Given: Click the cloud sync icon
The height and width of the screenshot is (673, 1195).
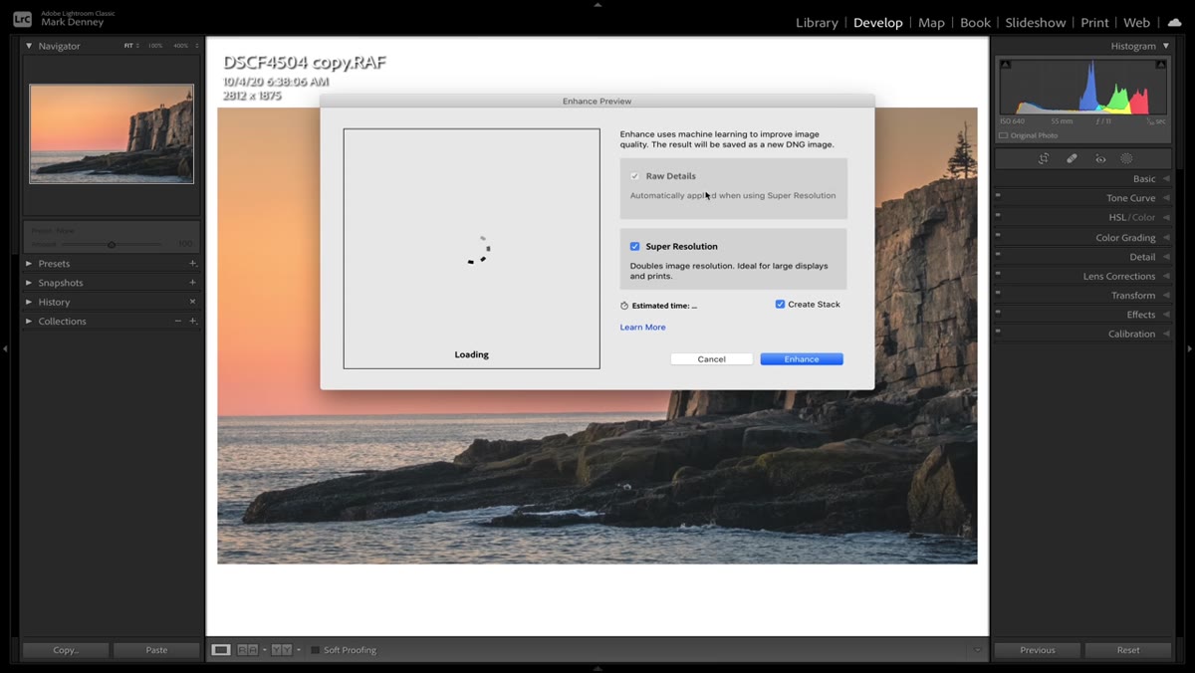Looking at the screenshot, I should pos(1174,22).
